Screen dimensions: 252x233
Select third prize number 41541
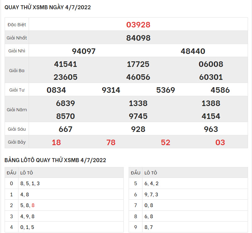65,64
